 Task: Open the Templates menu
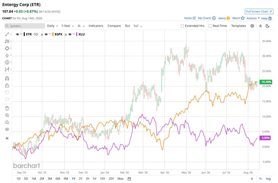pyautogui.click(x=239, y=26)
